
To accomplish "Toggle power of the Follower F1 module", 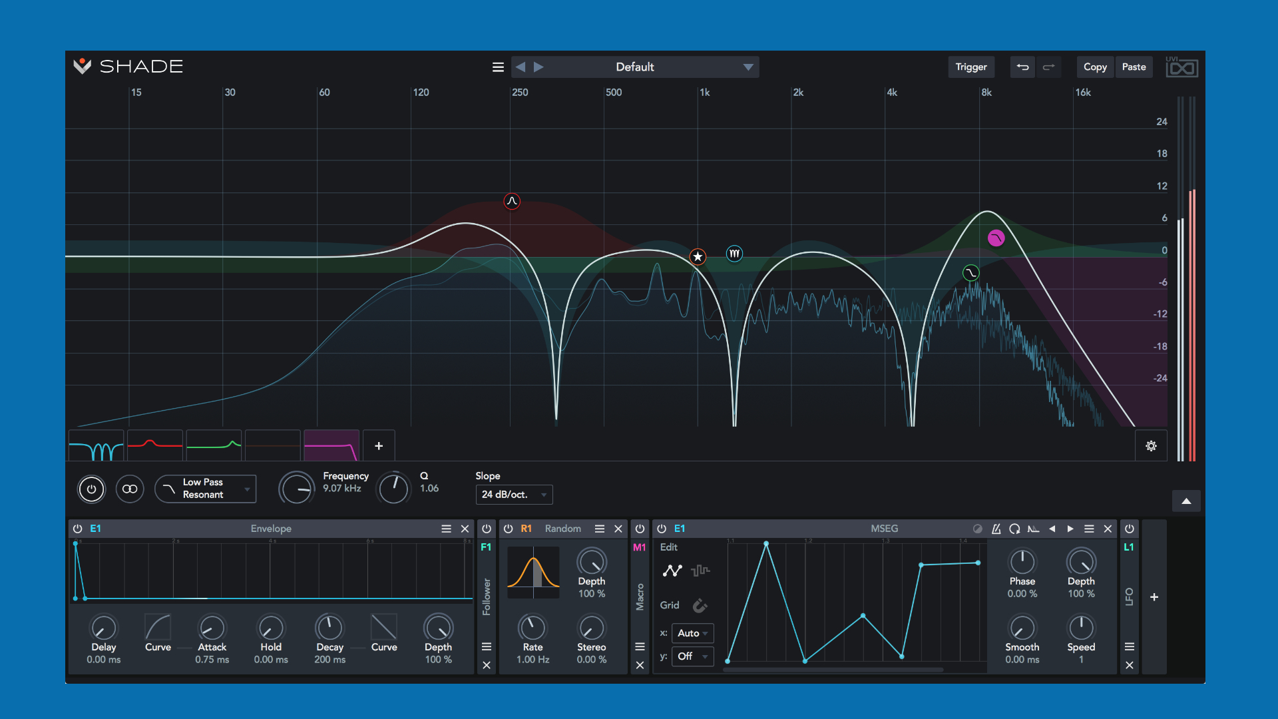I will 487,529.
